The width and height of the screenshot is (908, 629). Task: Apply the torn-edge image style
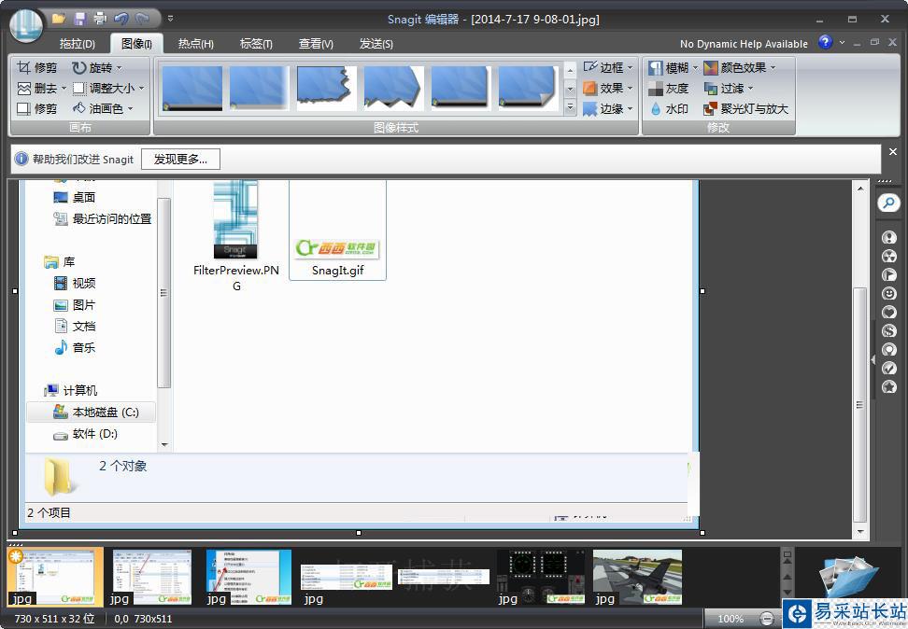[x=327, y=88]
